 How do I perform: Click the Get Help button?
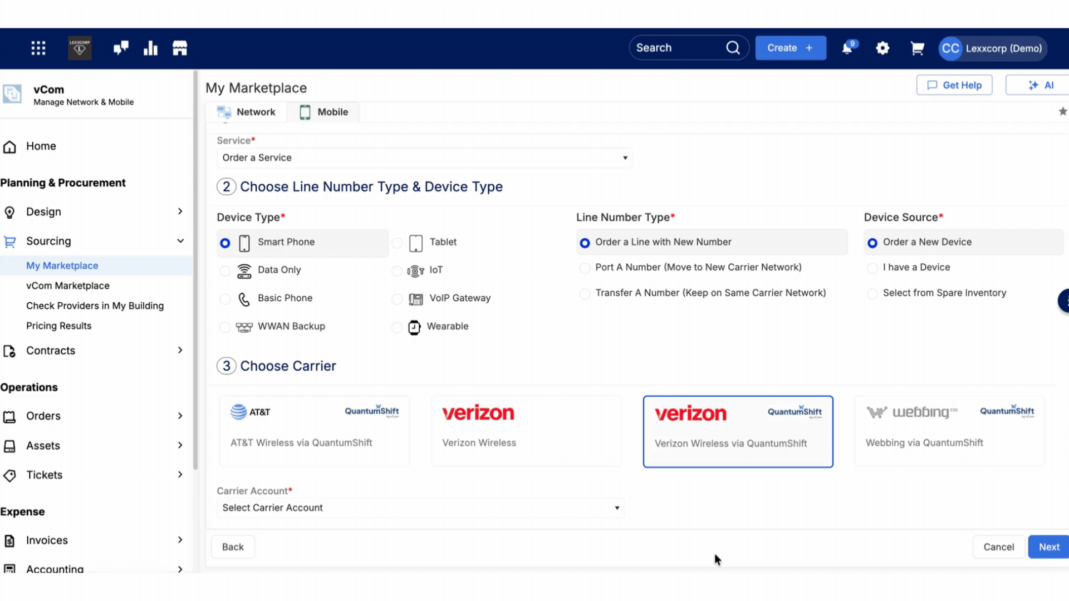(954, 85)
